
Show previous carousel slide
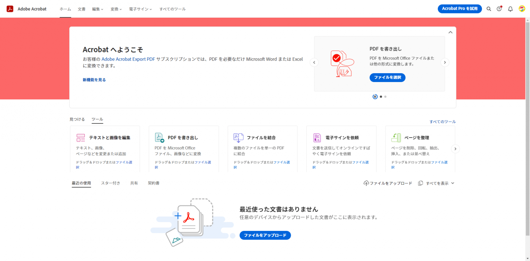314,63
